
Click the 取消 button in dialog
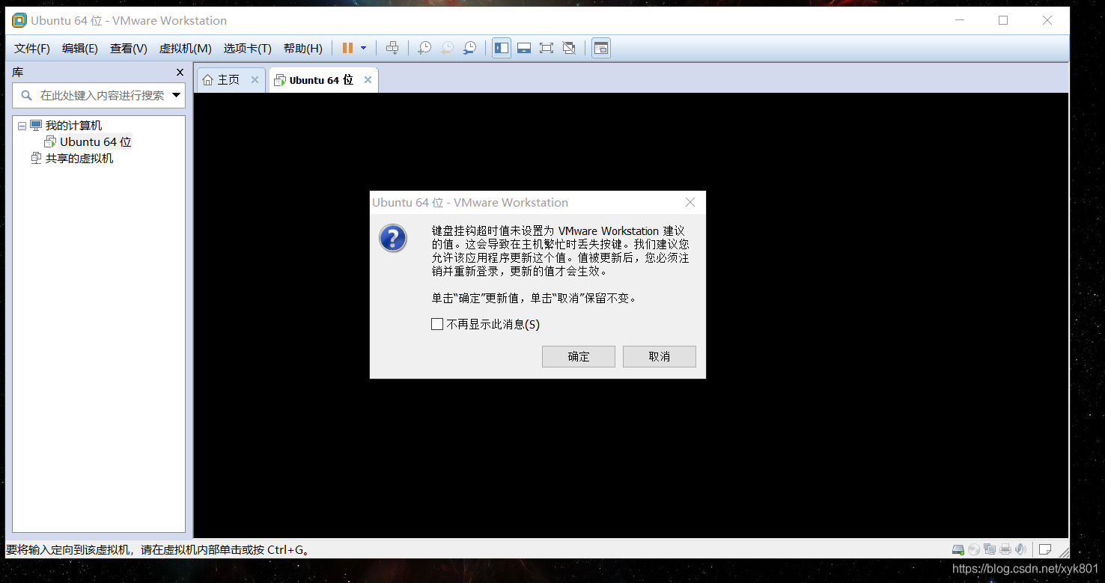coord(660,356)
